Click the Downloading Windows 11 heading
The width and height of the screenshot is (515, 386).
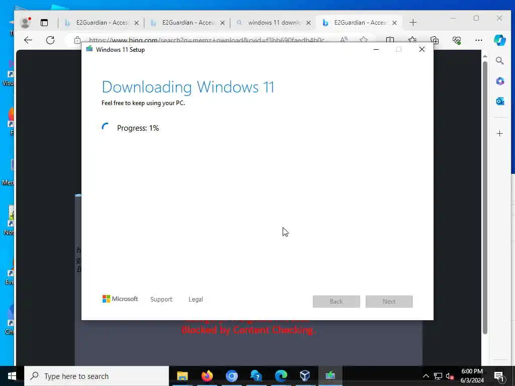coord(188,87)
